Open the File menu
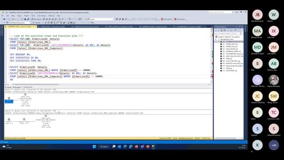The width and height of the screenshot is (284, 160). click(x=3, y=16)
